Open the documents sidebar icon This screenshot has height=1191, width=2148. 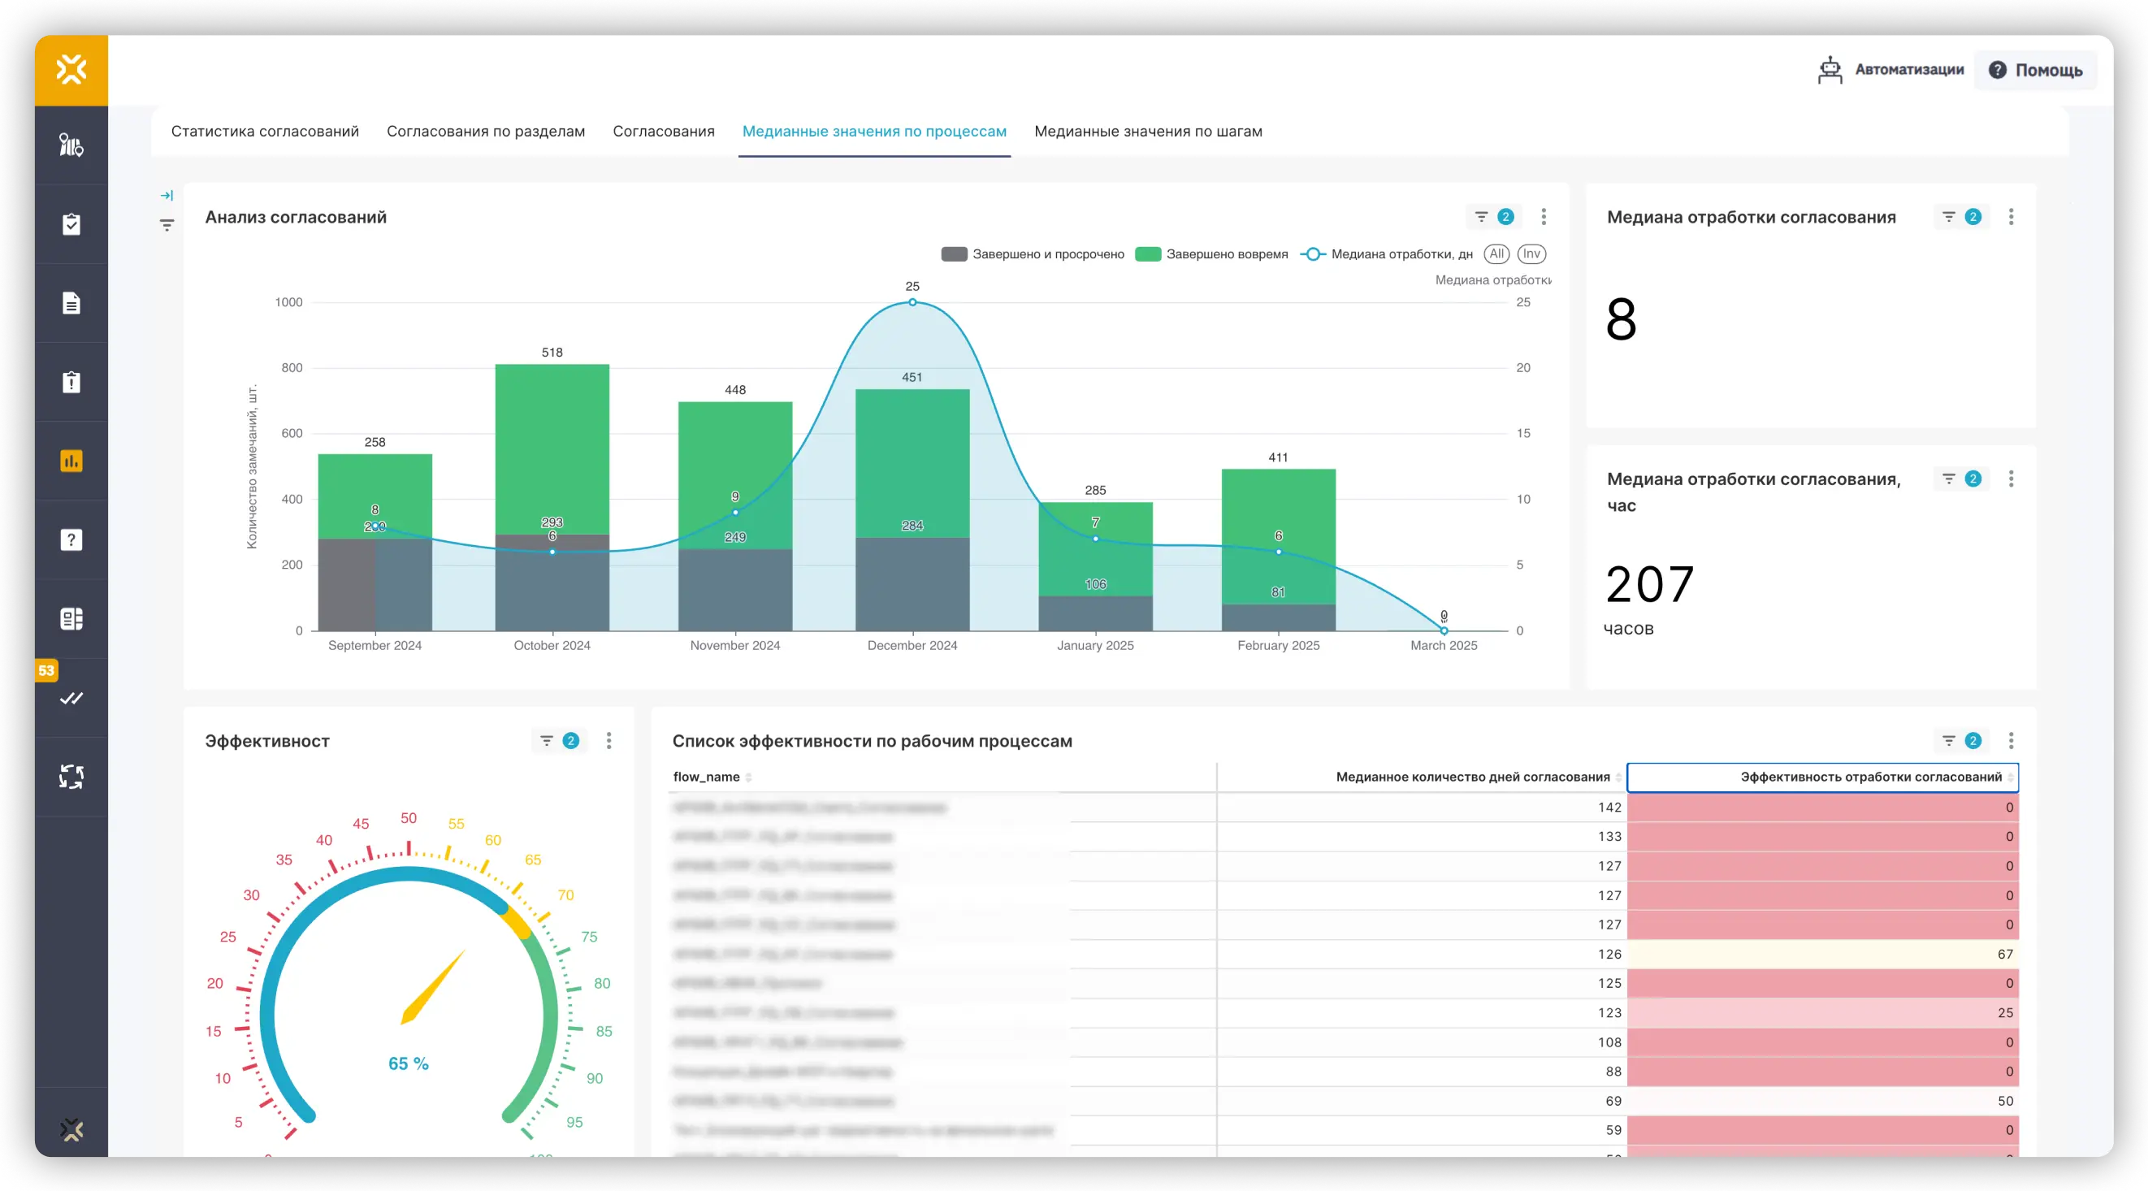pyautogui.click(x=71, y=303)
